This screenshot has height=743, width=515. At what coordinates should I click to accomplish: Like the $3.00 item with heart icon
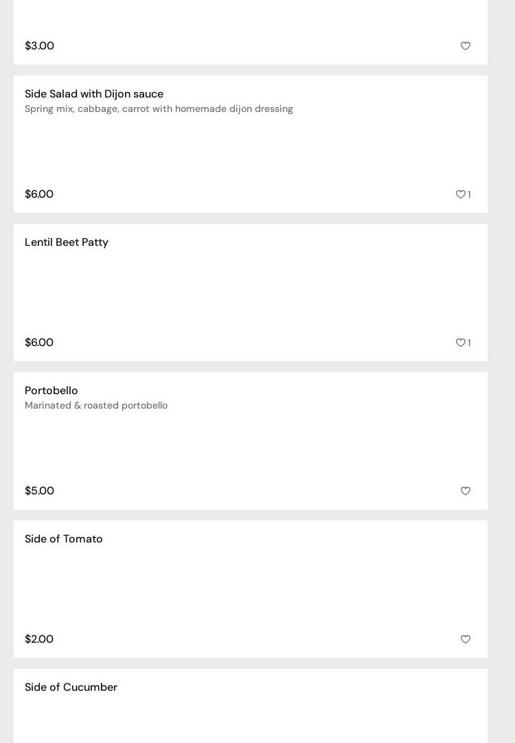pos(466,46)
